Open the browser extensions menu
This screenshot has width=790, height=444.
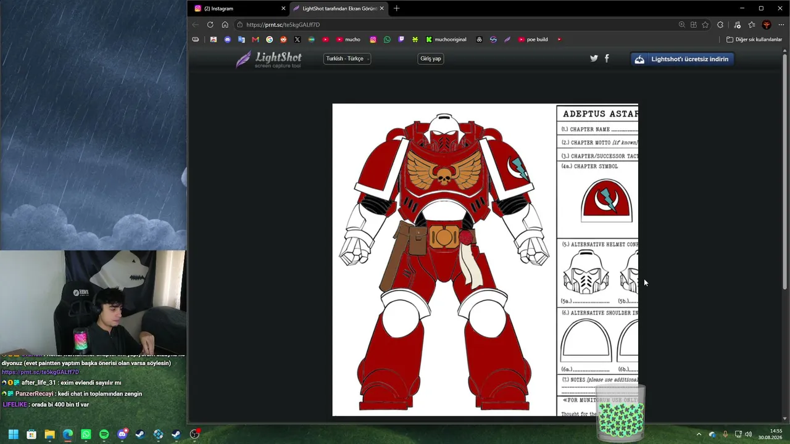pos(720,25)
